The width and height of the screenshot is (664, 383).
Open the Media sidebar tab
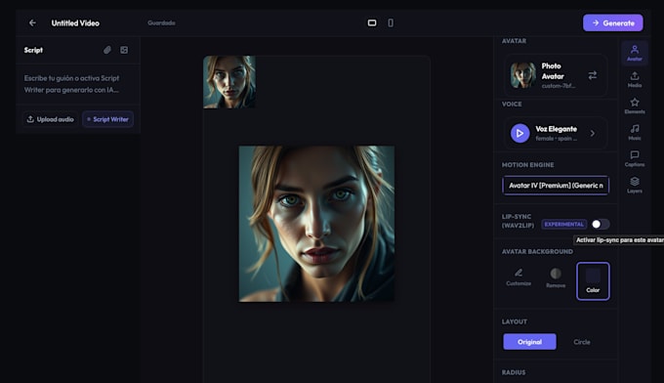635,80
